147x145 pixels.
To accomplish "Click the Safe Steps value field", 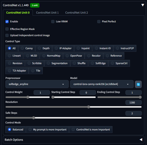I will coord(133,113).
